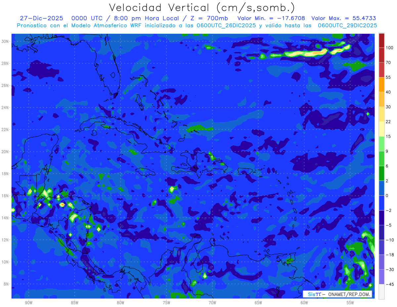Click the 26N latitude axis label
397x307 pixels.
point(6,85)
